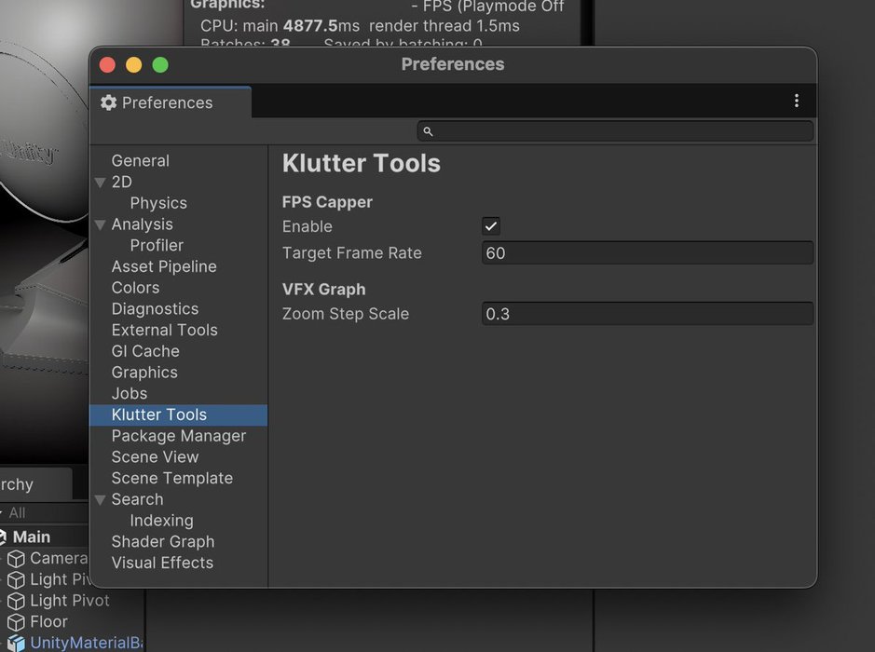Viewport: 875px width, 652px height.
Task: Open External Tools preferences
Action: point(164,331)
